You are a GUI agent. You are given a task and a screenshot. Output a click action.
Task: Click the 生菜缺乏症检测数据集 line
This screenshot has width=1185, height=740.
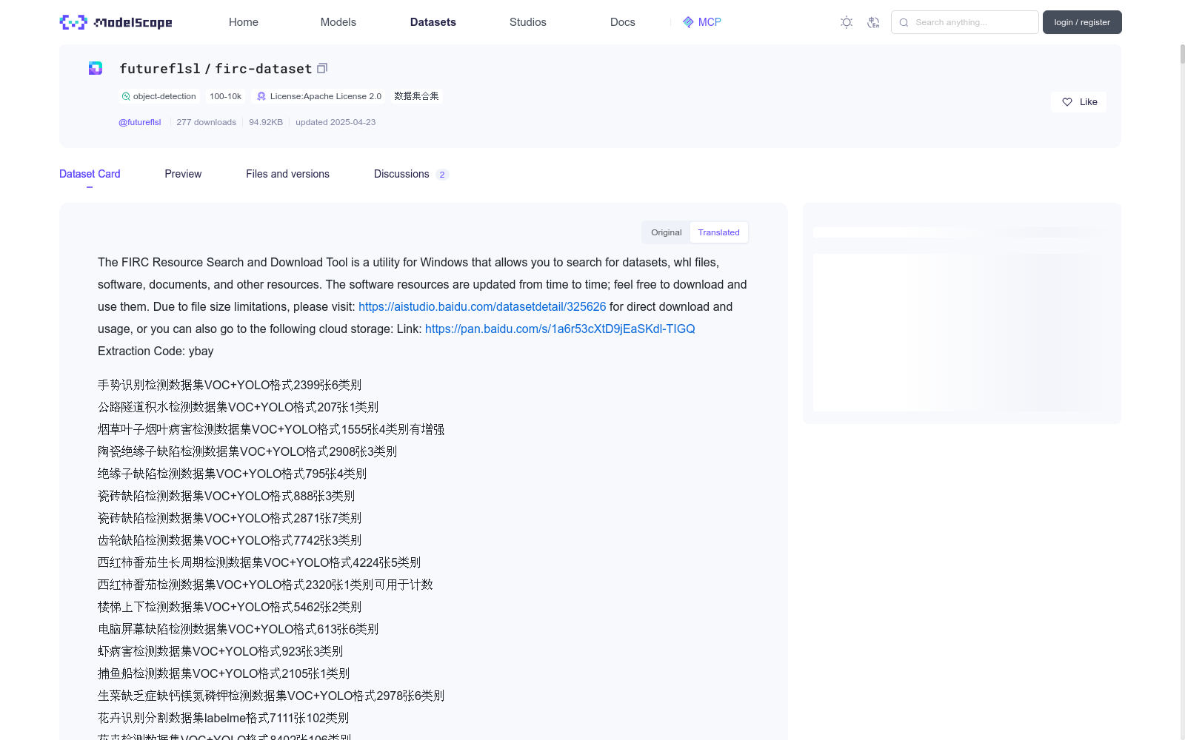[x=271, y=696]
